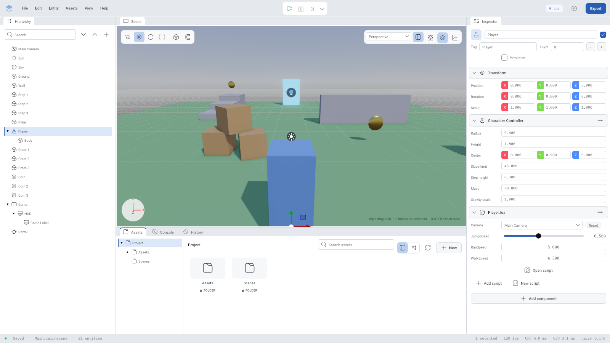Adjust the JumpSpeed slider handle
Screen dimensions: 610x343
pyautogui.click(x=538, y=236)
